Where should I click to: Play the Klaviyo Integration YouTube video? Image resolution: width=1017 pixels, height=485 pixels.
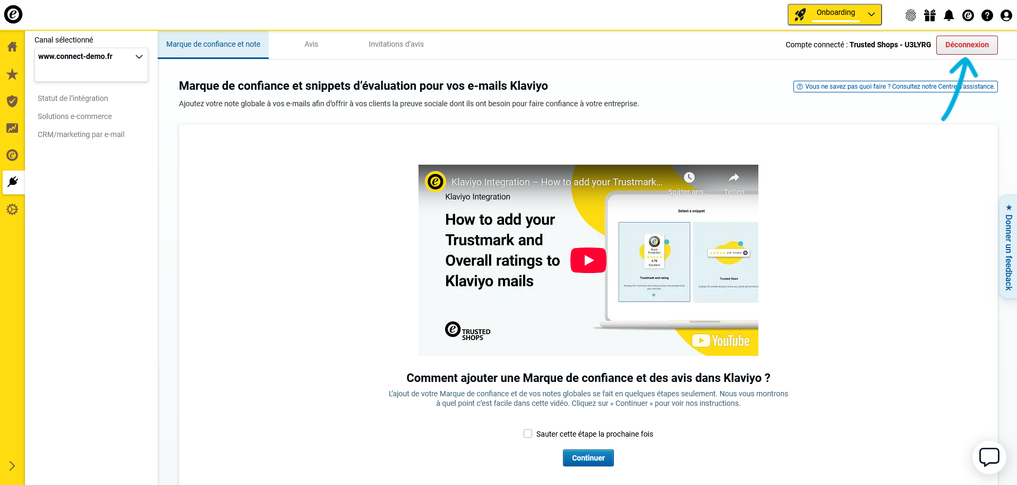588,260
